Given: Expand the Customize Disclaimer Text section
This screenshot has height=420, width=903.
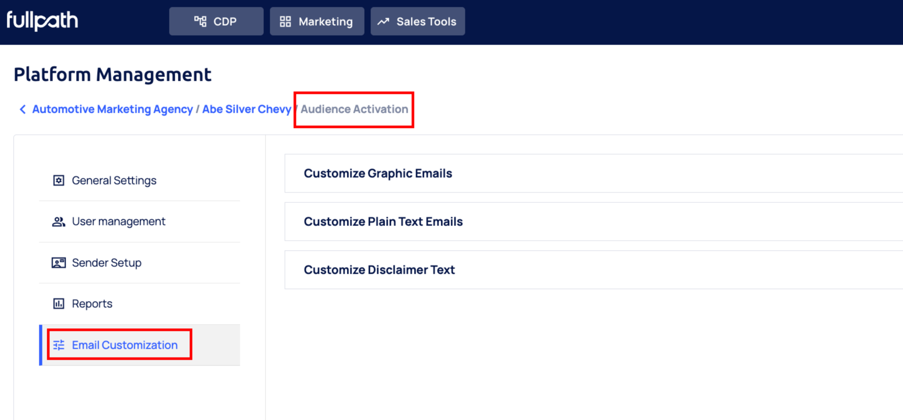Looking at the screenshot, I should 379,270.
